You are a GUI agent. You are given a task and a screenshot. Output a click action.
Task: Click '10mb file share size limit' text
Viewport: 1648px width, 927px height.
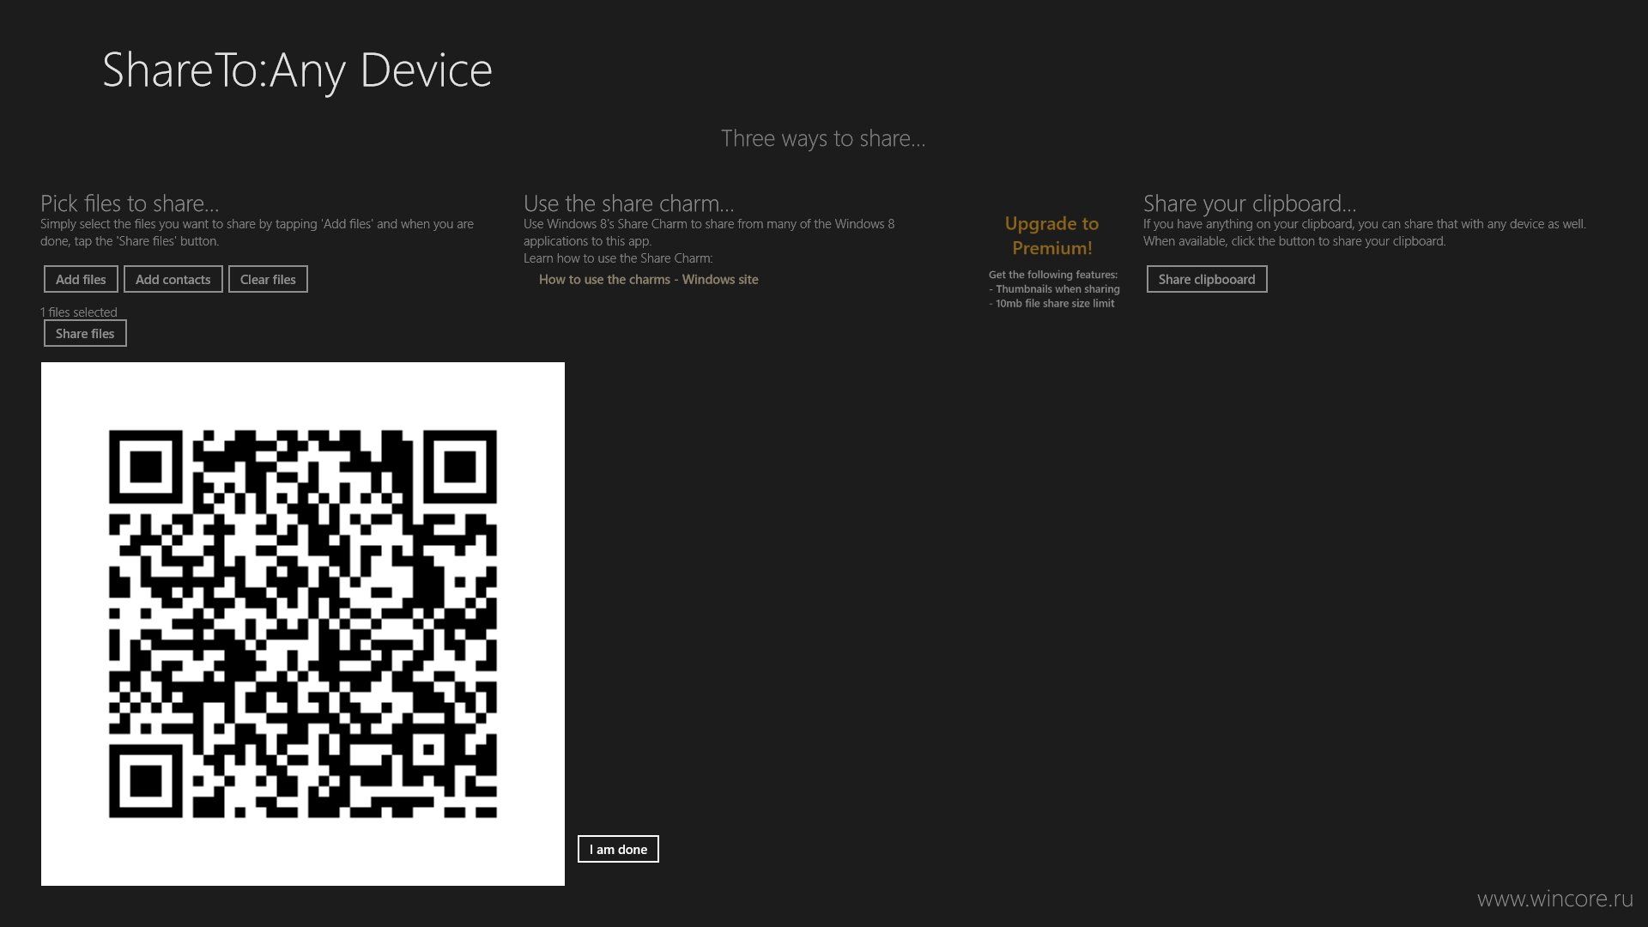click(x=1055, y=303)
